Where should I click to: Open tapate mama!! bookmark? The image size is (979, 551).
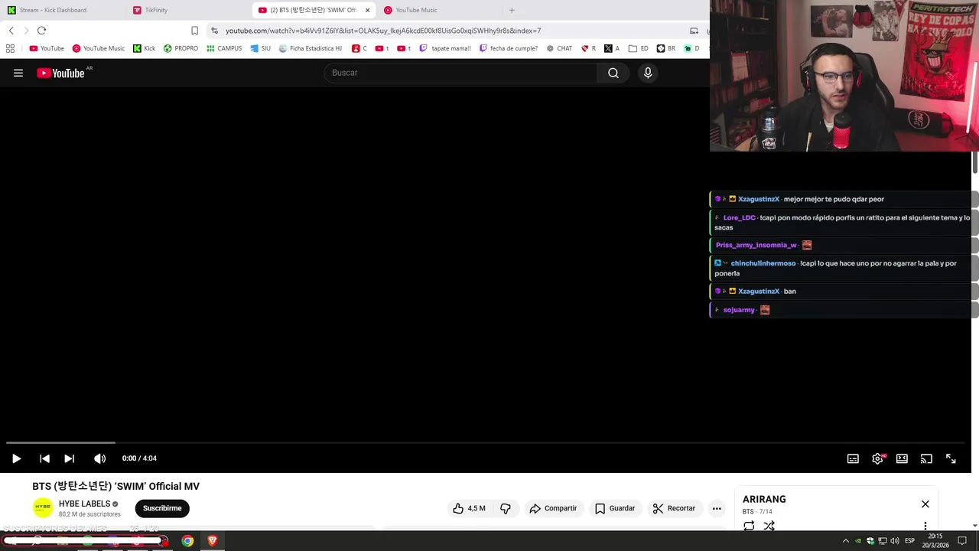tap(445, 48)
